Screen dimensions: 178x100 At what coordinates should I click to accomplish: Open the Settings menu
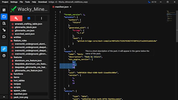(14, 2)
